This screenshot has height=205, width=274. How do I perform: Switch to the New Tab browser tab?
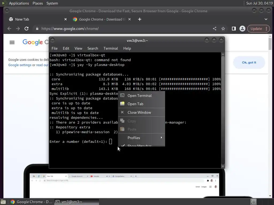click(x=37, y=19)
